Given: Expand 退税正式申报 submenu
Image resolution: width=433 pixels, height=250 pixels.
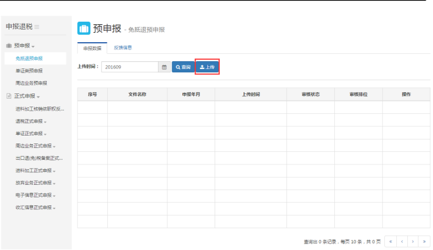Looking at the screenshot, I should pyautogui.click(x=31, y=122).
